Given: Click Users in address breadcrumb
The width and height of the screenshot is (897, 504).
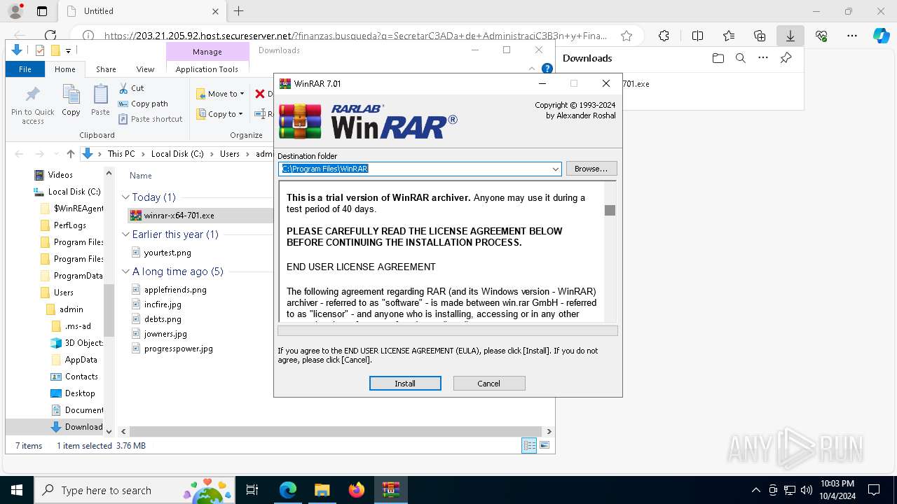Looking at the screenshot, I should coord(230,154).
